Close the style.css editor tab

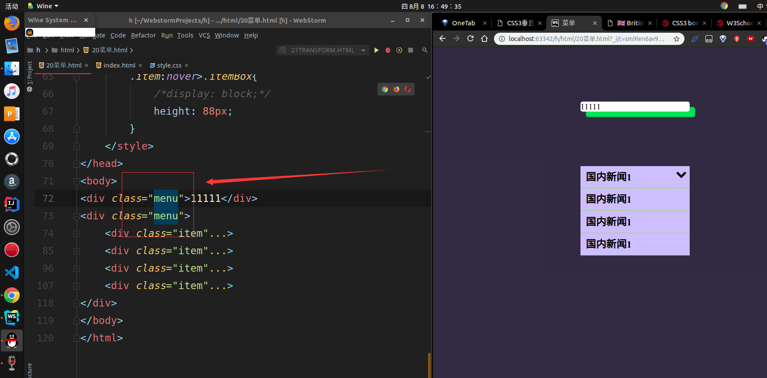(187, 65)
